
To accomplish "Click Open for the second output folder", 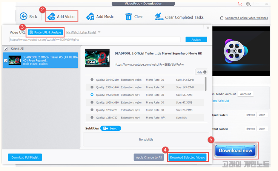I will (262, 129).
